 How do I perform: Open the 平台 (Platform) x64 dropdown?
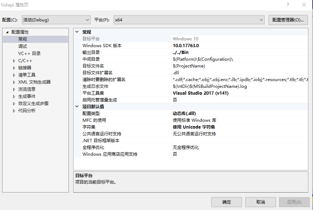coord(261,20)
